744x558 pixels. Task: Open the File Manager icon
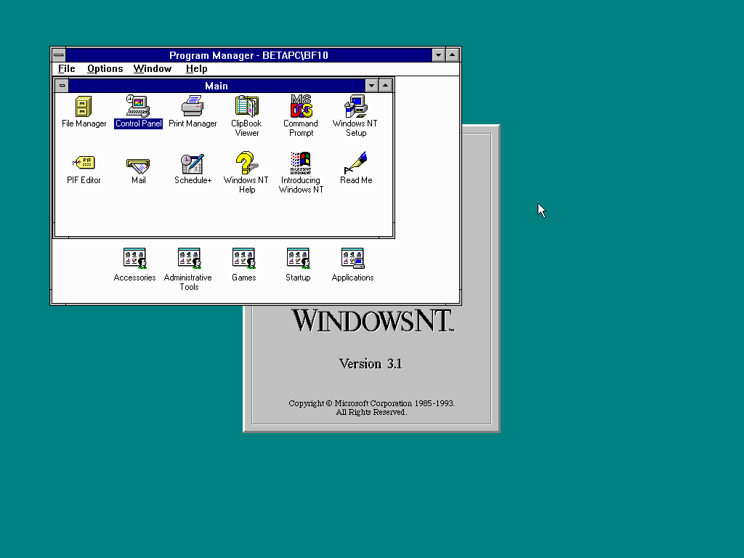[84, 107]
